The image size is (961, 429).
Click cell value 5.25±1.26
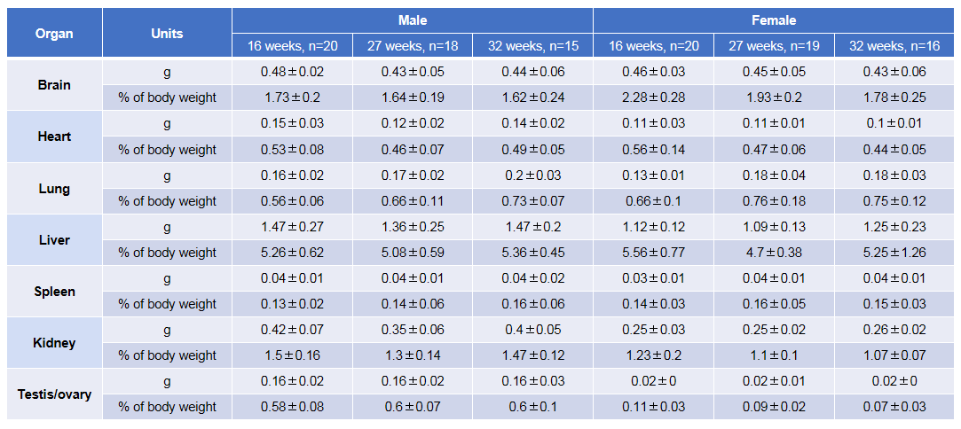(894, 253)
